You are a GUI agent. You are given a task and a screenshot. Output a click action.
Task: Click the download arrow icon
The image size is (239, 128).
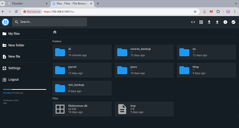click(209, 22)
